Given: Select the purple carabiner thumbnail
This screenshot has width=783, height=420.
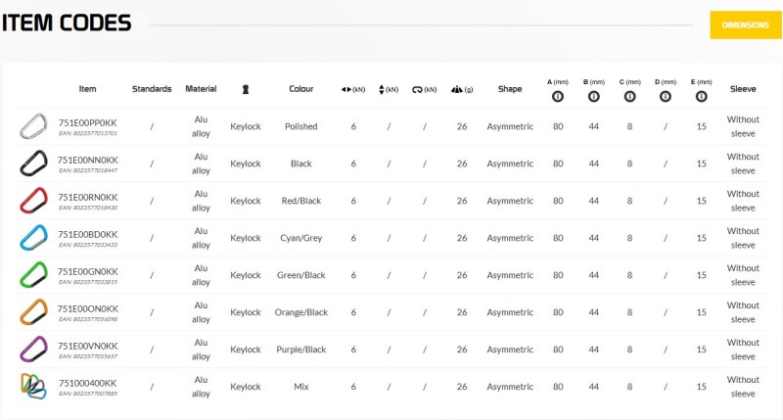Looking at the screenshot, I should pyautogui.click(x=33, y=350).
